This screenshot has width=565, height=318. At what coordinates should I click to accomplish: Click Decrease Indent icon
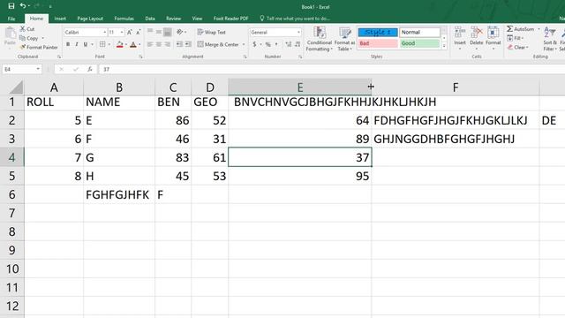(x=179, y=44)
